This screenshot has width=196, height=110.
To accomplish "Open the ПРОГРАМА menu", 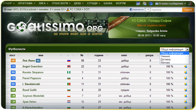I will pyautogui.click(x=27, y=3).
